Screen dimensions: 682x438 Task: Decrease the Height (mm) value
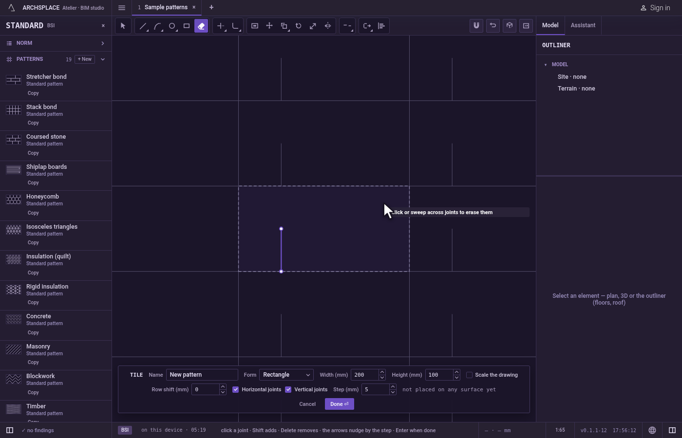456,378
